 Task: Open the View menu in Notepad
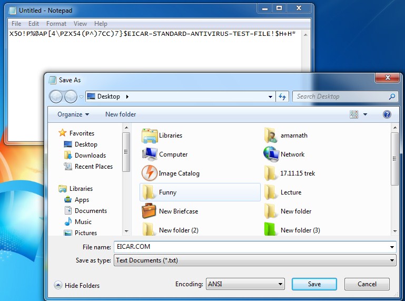(x=80, y=24)
